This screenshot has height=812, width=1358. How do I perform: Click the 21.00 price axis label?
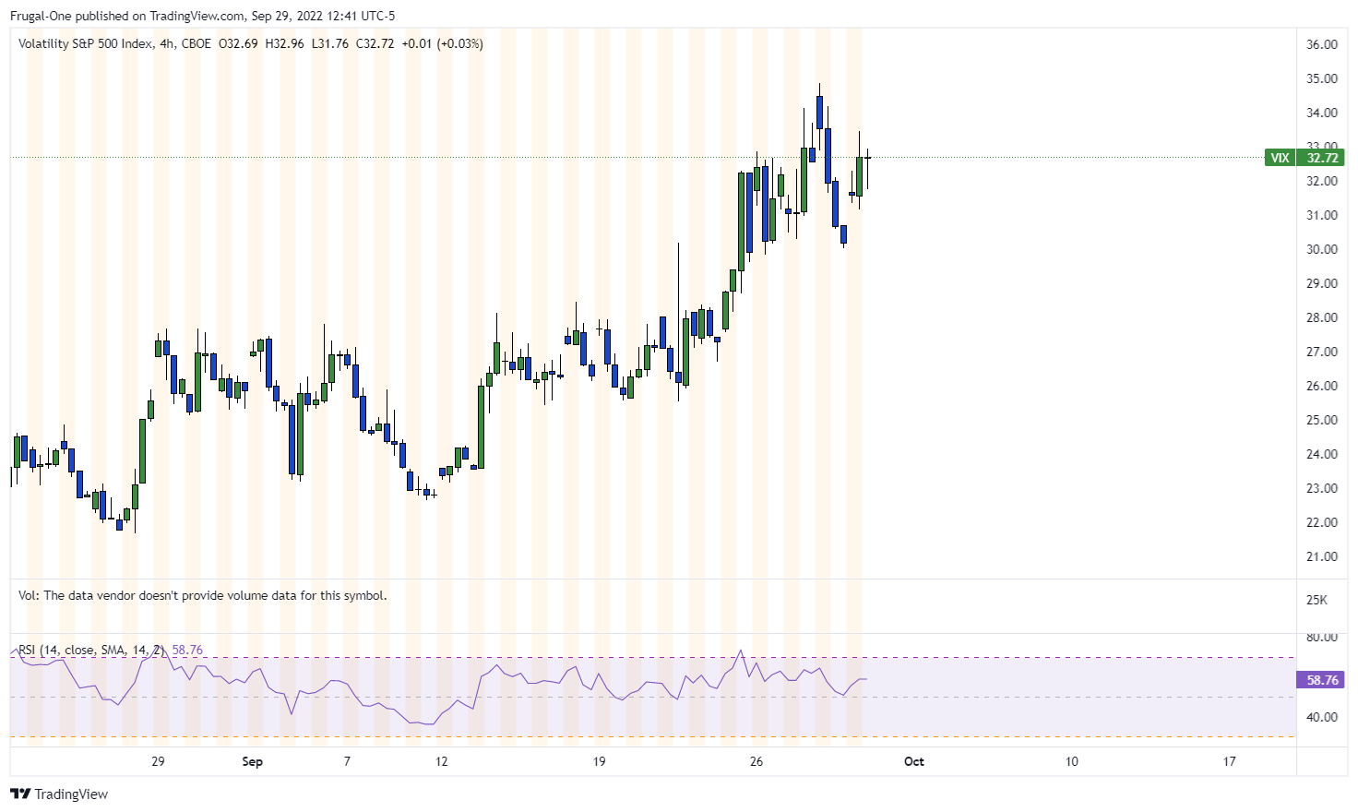point(1322,556)
